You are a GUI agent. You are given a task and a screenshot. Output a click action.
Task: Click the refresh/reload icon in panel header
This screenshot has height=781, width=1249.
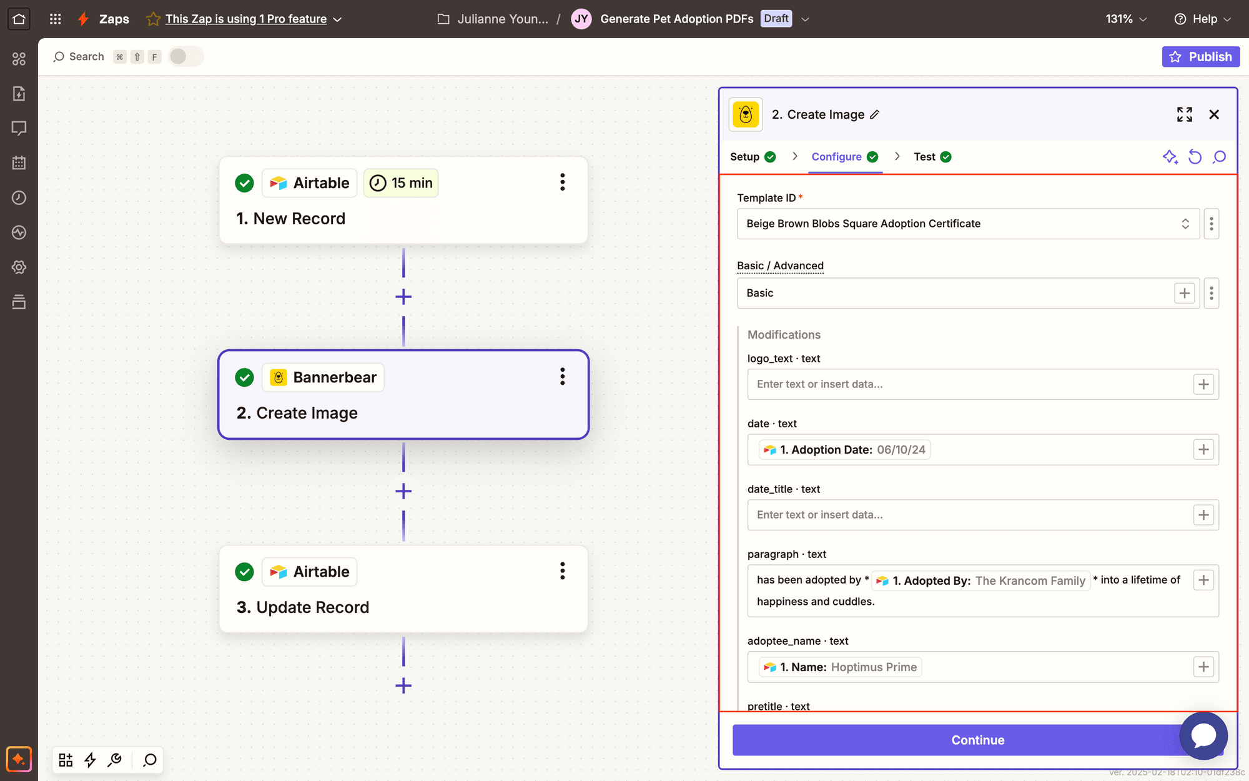tap(1195, 156)
